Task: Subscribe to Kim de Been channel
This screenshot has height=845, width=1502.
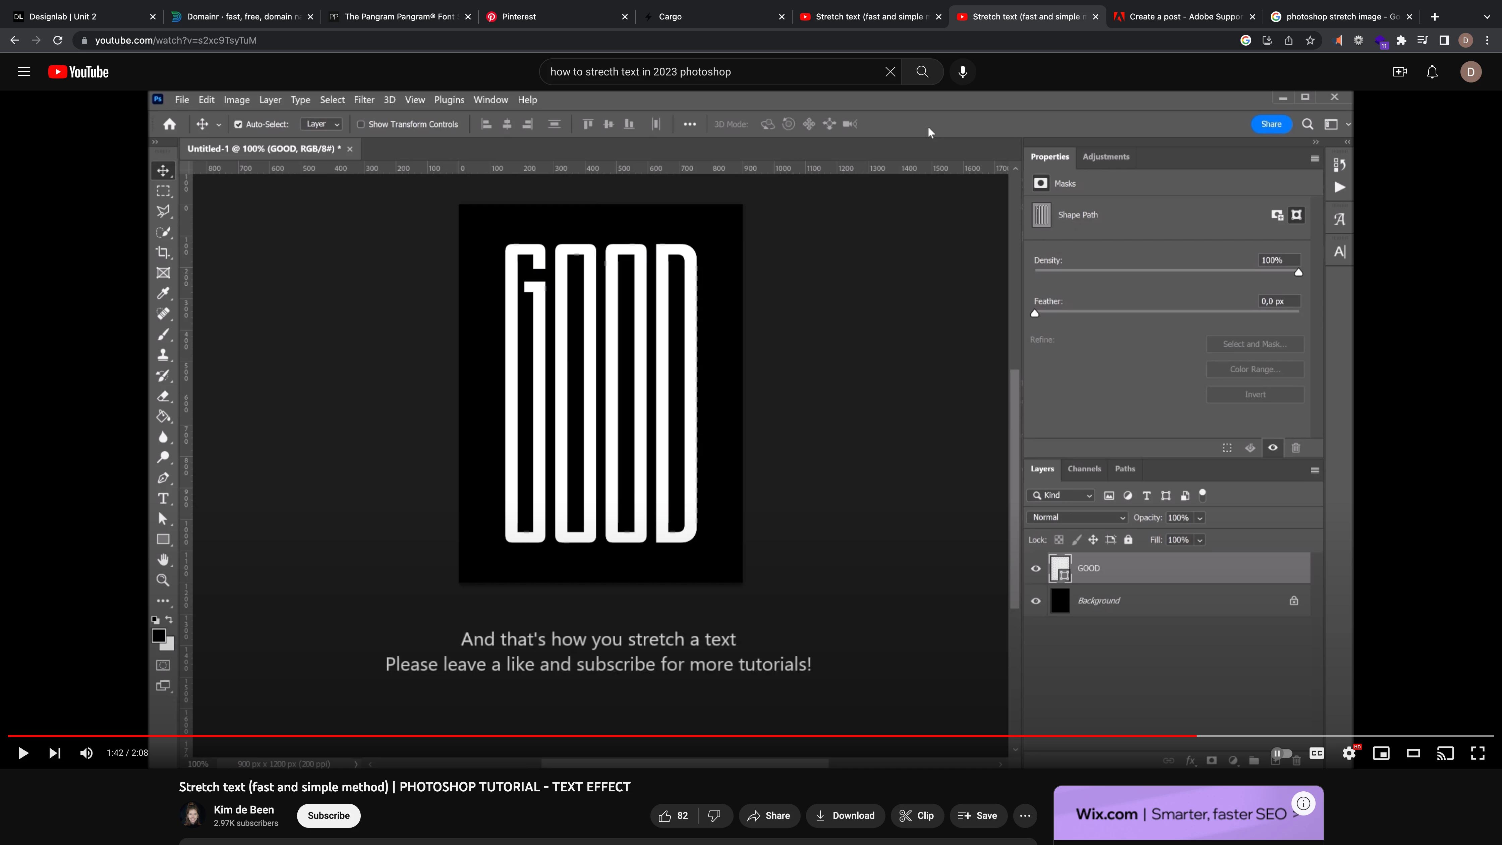Action: tap(328, 815)
